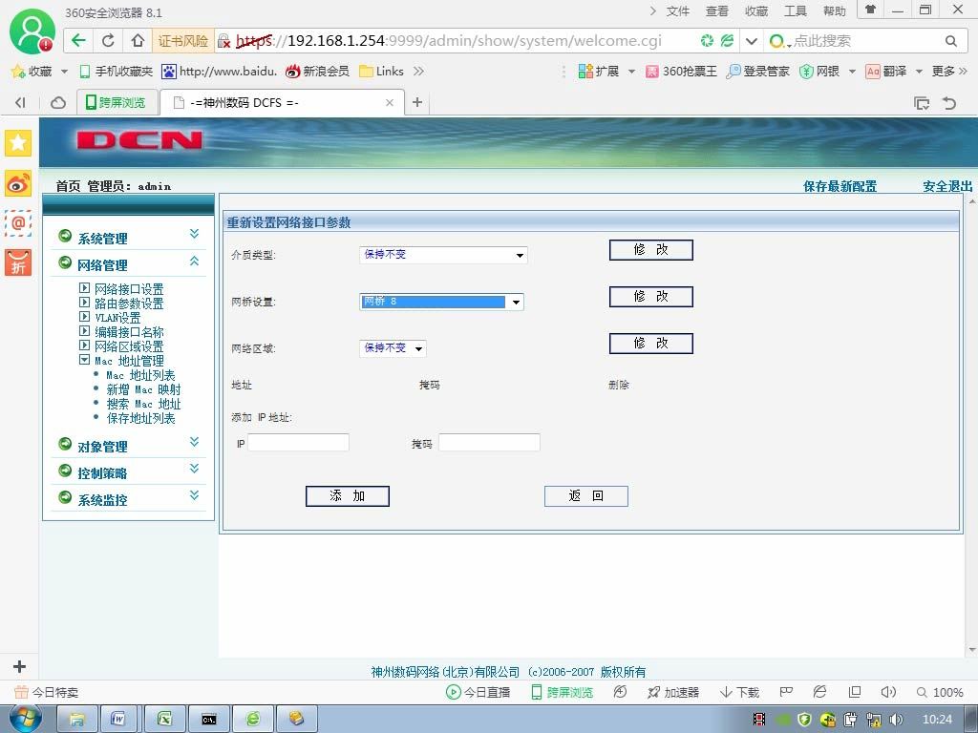Click the 360抢票王 toolbar item
The image size is (978, 733).
681,72
